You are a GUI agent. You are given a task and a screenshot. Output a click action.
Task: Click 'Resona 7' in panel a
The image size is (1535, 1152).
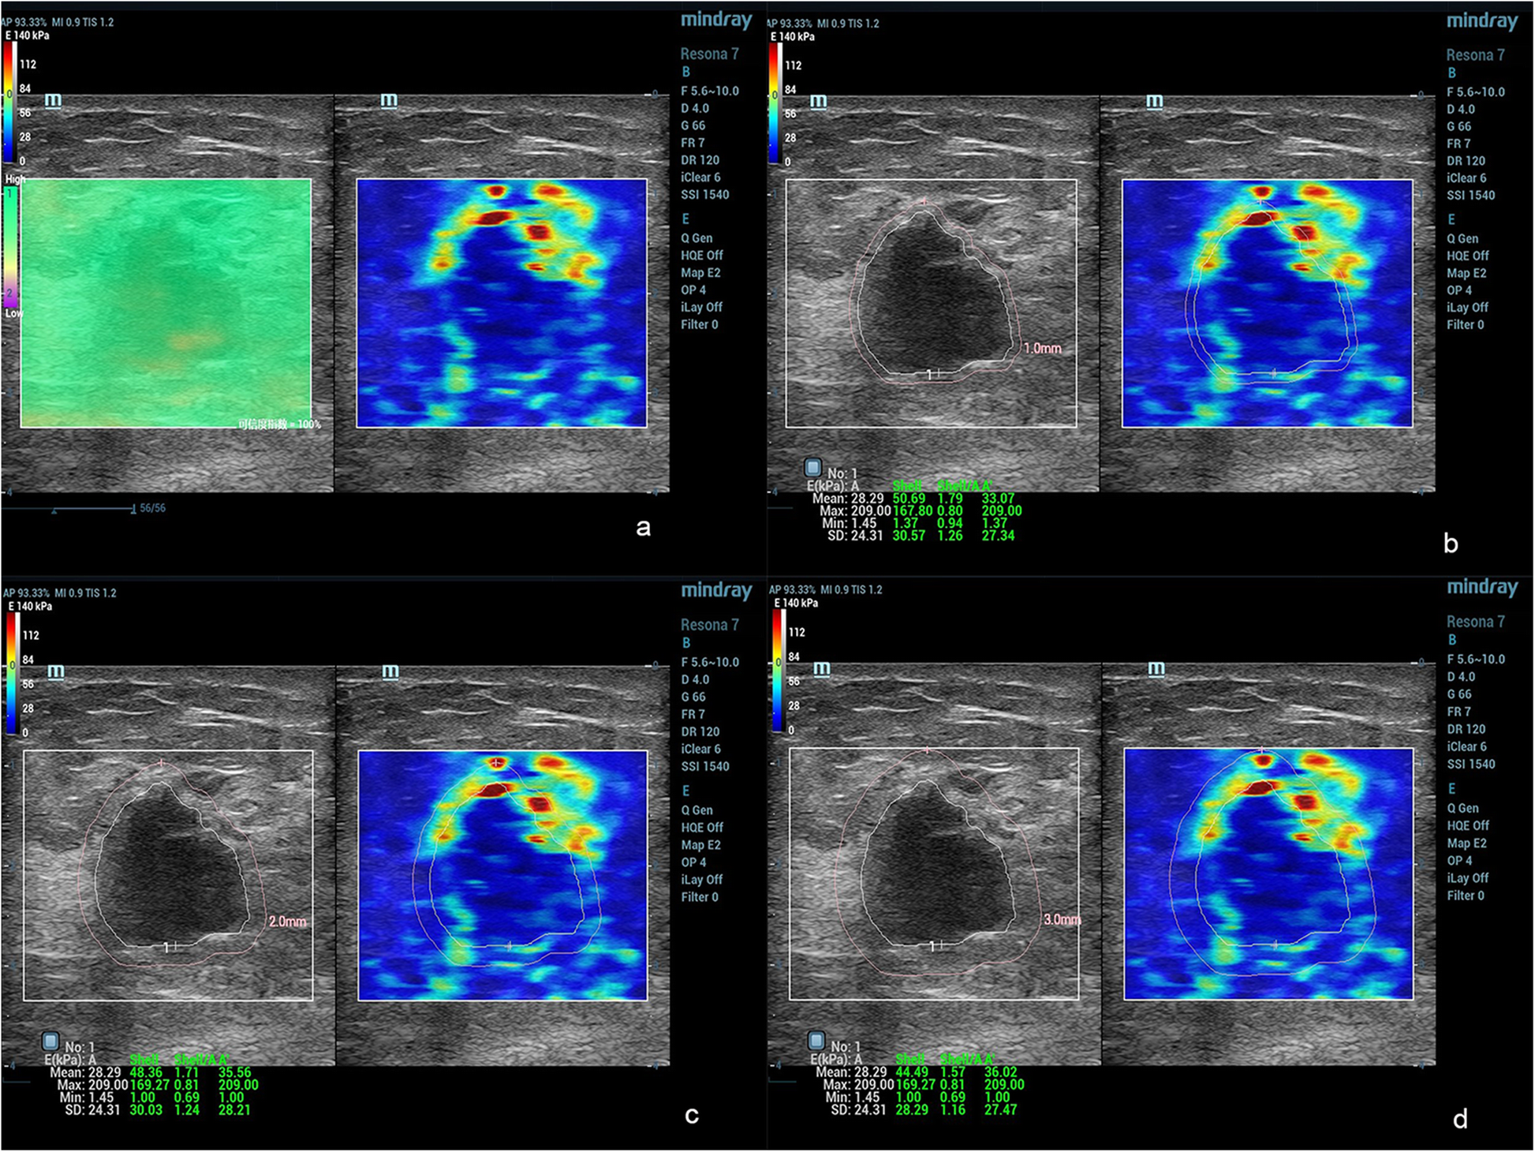[709, 54]
